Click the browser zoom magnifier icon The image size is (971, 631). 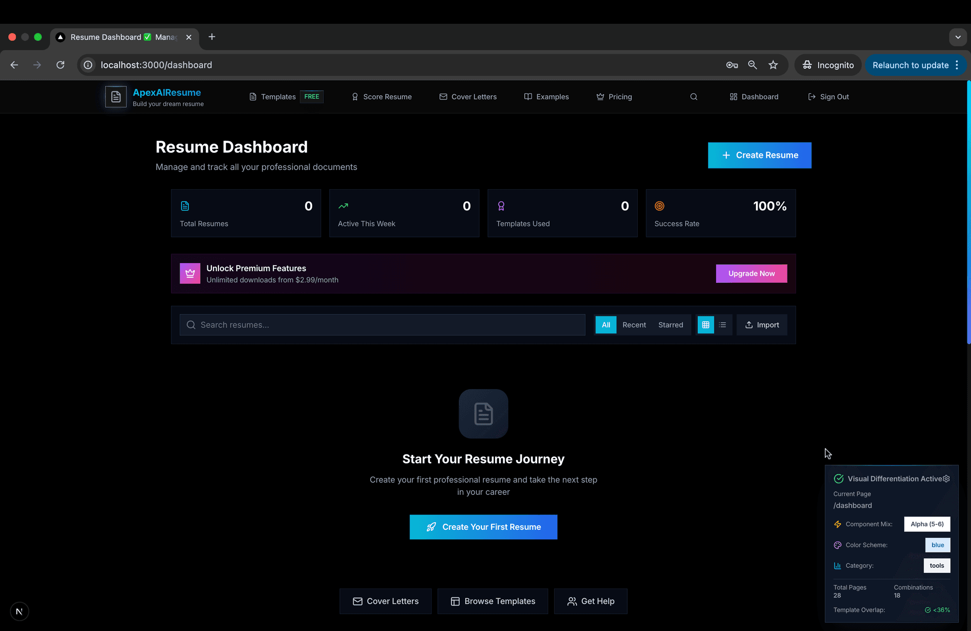point(752,65)
